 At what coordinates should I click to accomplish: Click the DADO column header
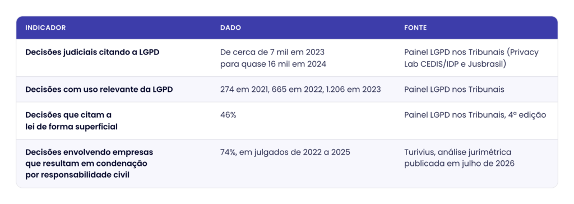tap(230, 28)
